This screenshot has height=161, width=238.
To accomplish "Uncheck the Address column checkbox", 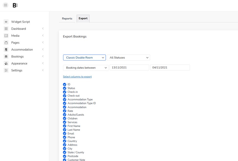I will [x=64, y=145].
